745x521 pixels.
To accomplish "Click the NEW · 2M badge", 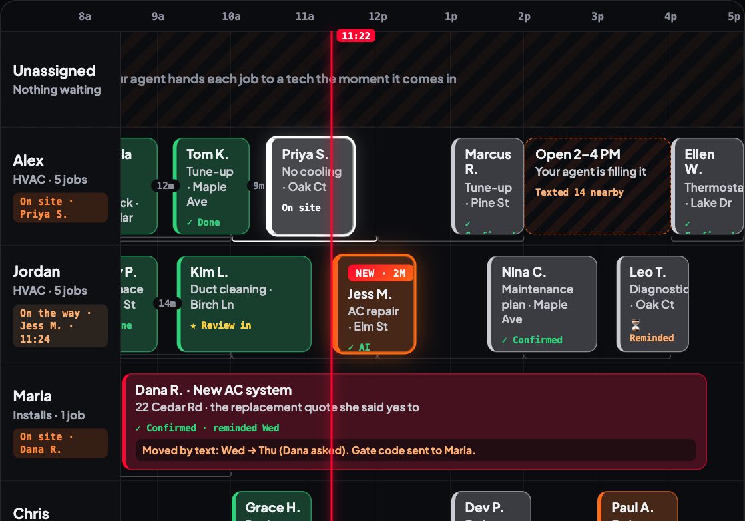I will click(x=380, y=273).
